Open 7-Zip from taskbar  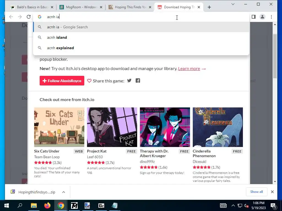101,206
